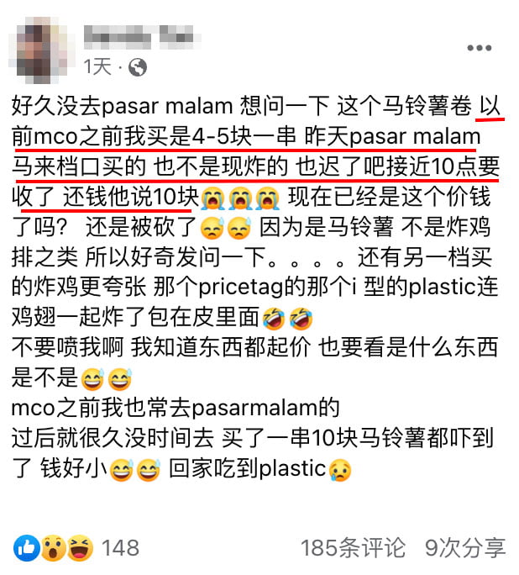
Task: Click the sweat-smile emojis after 是不是
Action: [106, 379]
